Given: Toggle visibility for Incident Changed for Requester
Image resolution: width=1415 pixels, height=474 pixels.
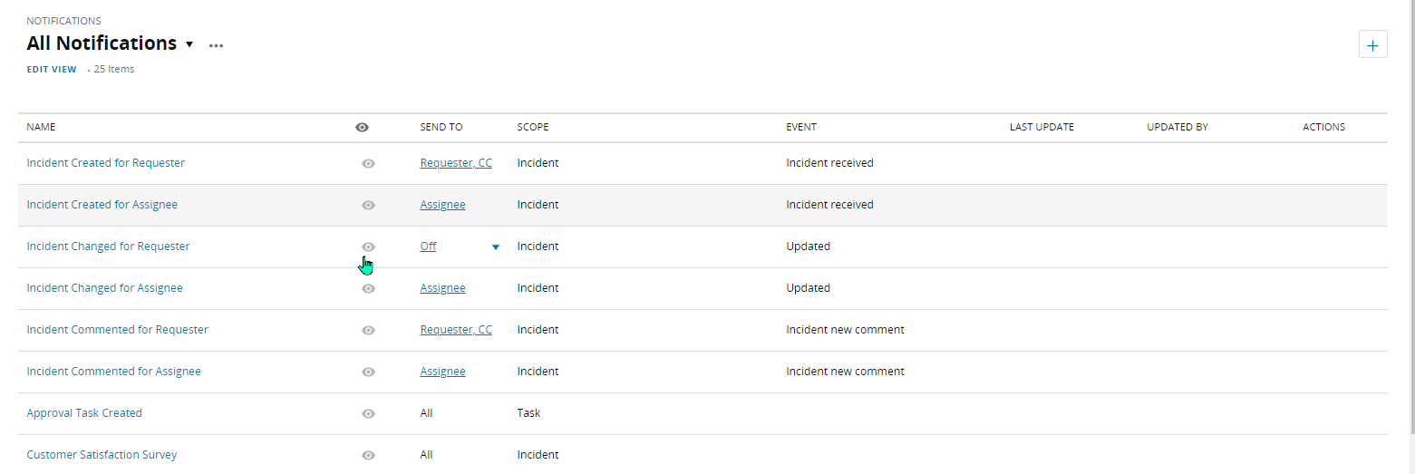Looking at the screenshot, I should [x=368, y=247].
